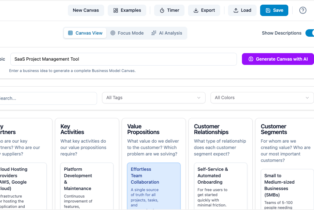This screenshot has height=210, width=314.
Task: Click the sparkle icon on Generate Canvas button
Action: click(x=251, y=59)
